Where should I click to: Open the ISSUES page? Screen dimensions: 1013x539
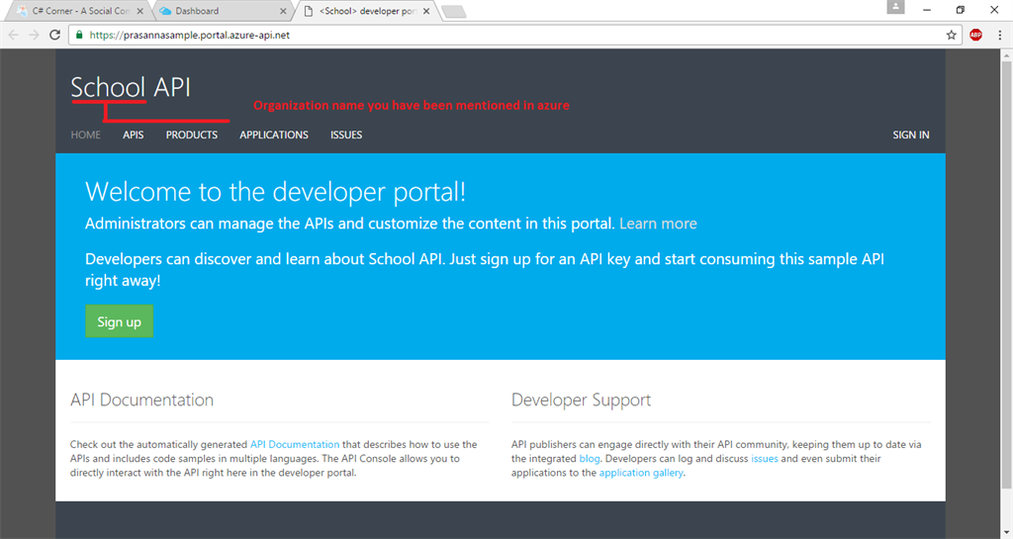[x=346, y=135]
